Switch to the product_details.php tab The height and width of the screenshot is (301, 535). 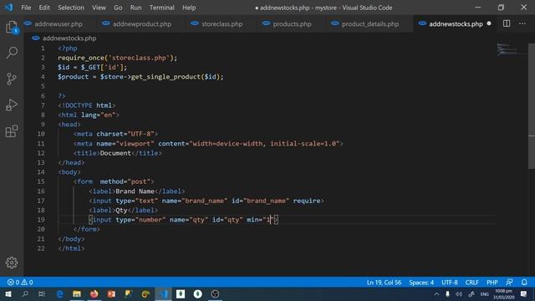click(x=370, y=24)
